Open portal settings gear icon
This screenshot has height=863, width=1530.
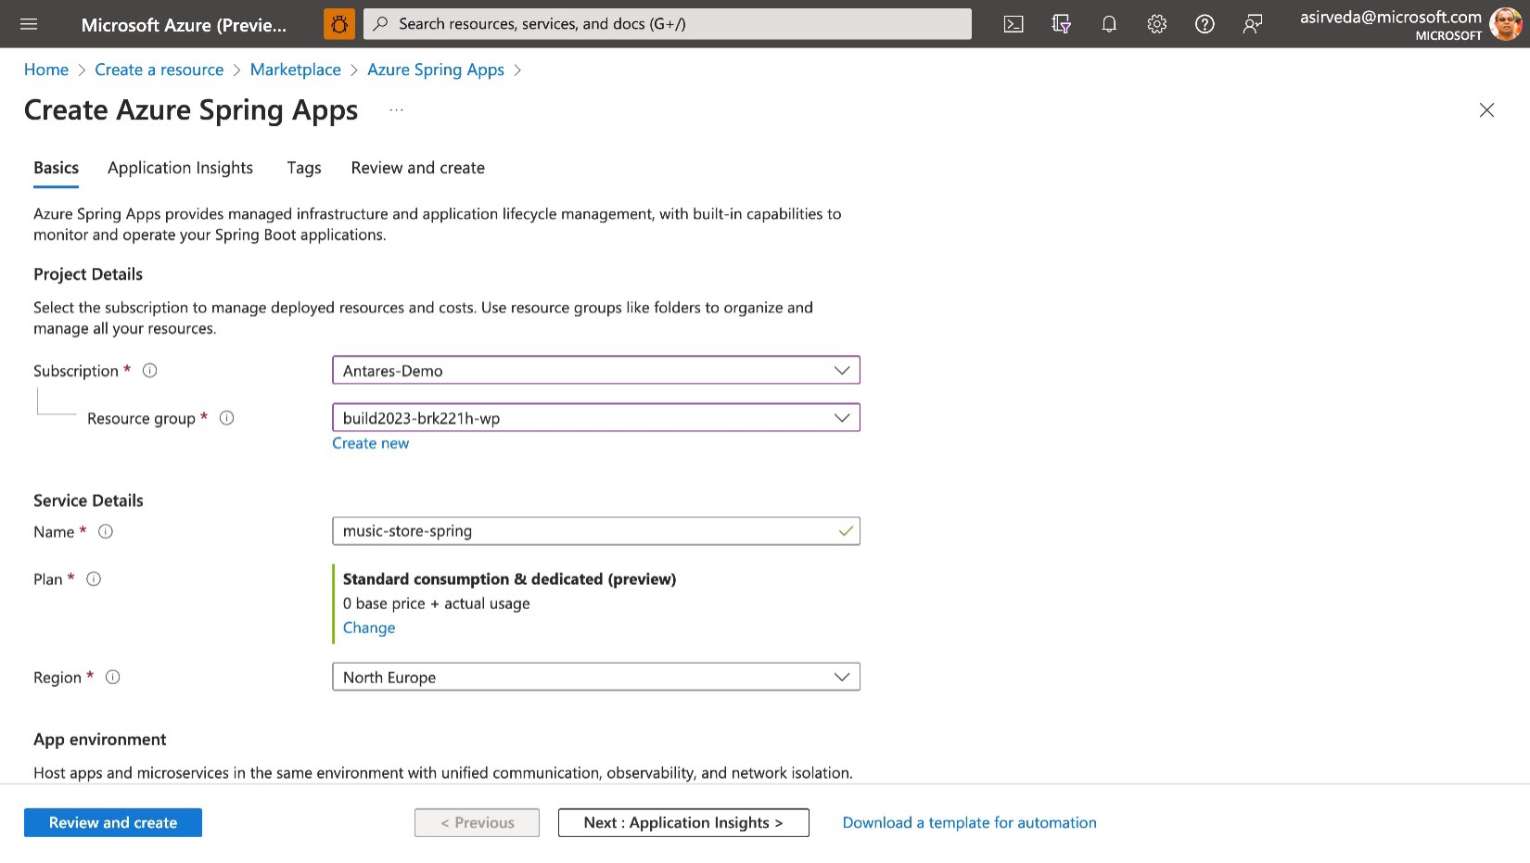1156,24
